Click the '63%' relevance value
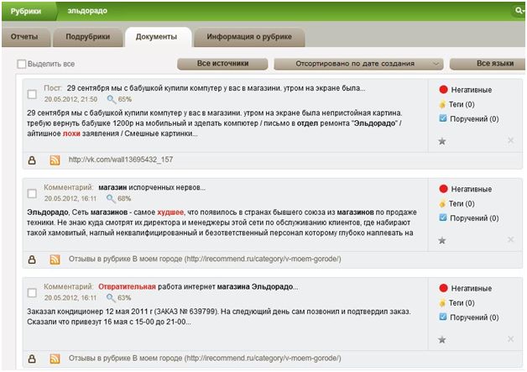Image resolution: width=527 pixels, height=372 pixels. [124, 297]
